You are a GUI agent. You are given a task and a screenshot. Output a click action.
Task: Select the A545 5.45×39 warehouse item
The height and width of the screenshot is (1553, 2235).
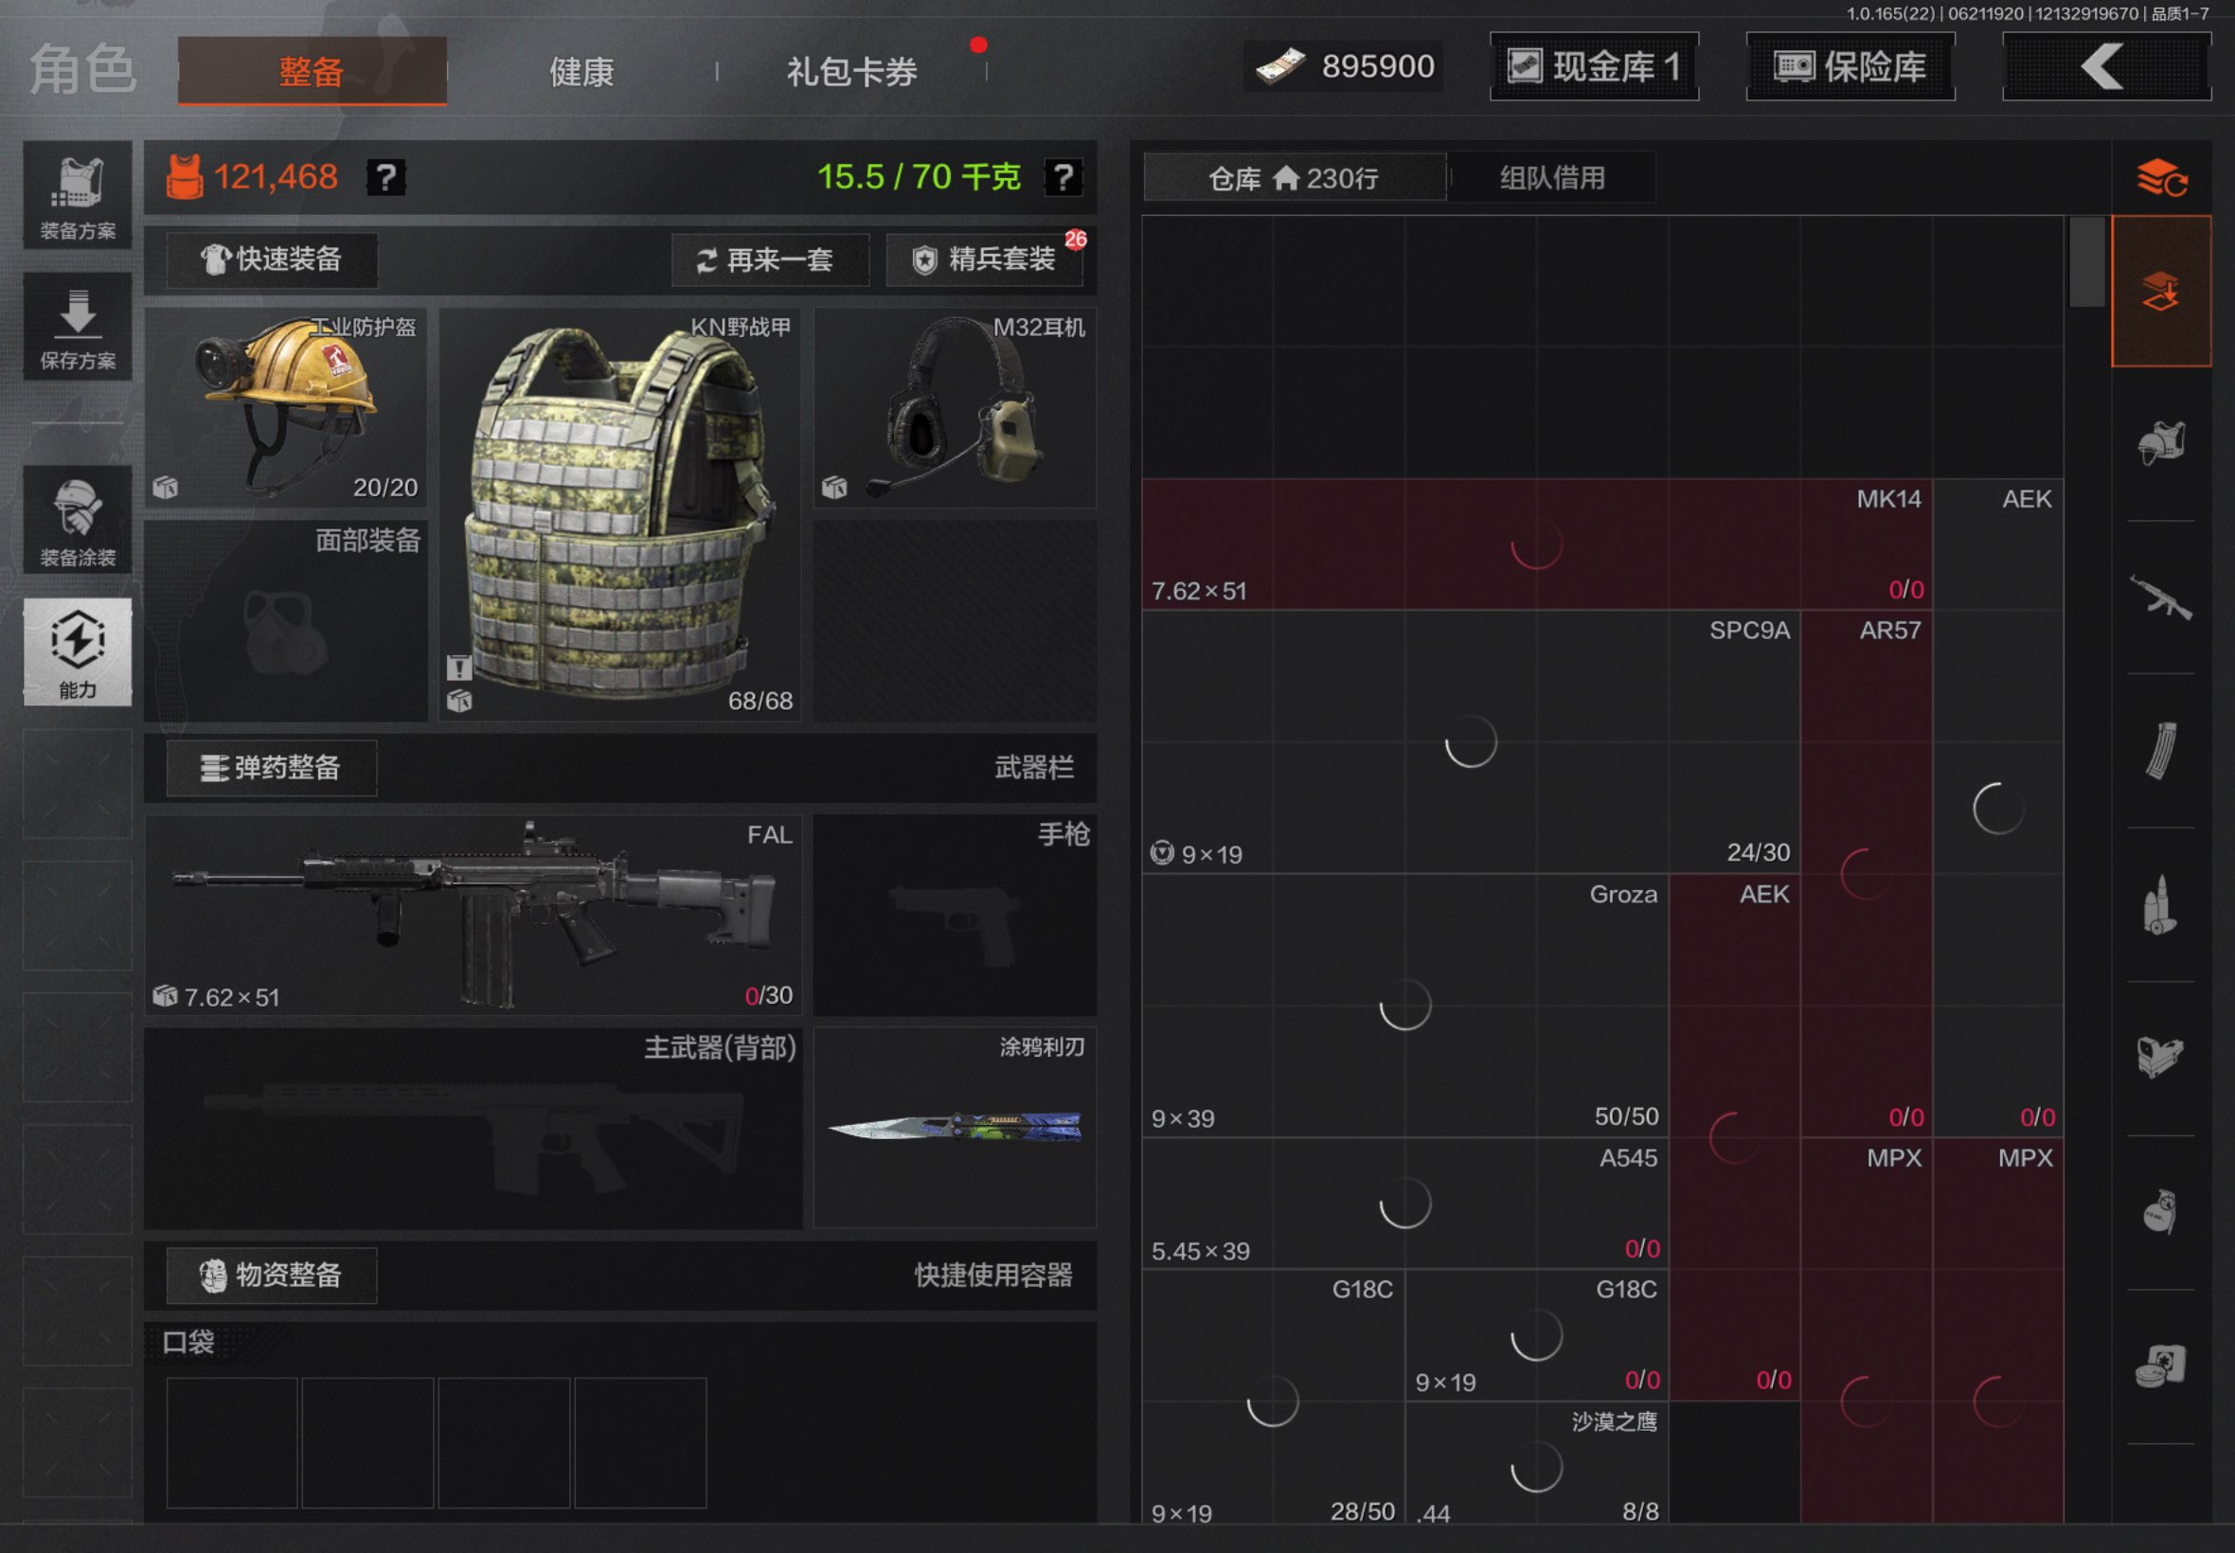[1405, 1203]
